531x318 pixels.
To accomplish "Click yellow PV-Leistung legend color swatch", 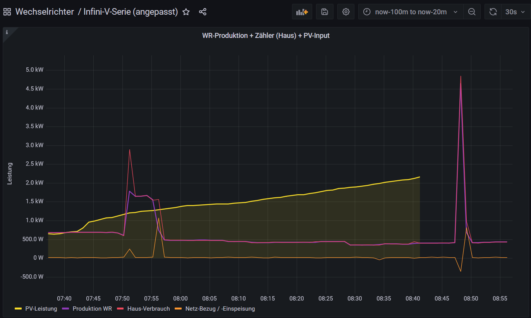I will 18,309.
